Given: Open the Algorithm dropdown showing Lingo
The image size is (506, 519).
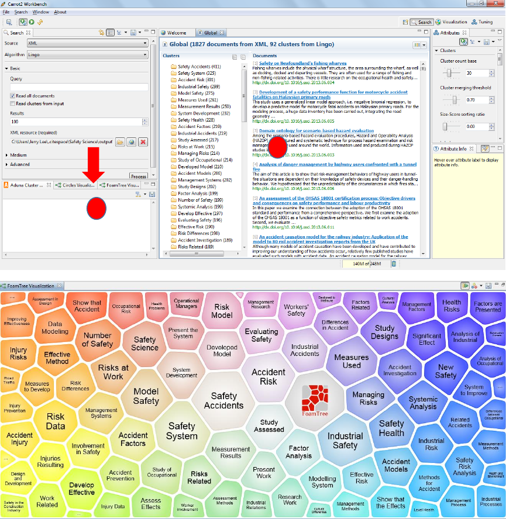Looking at the screenshot, I should tap(88, 54).
